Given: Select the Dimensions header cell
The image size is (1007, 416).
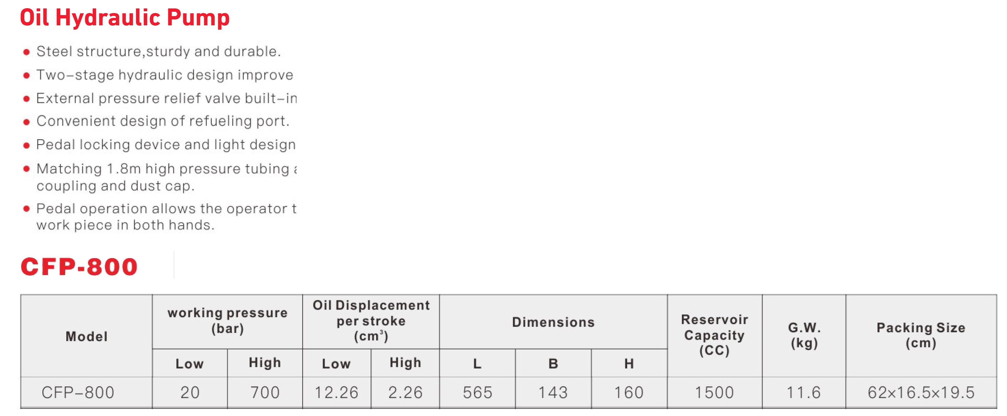Looking at the screenshot, I should coord(553,322).
